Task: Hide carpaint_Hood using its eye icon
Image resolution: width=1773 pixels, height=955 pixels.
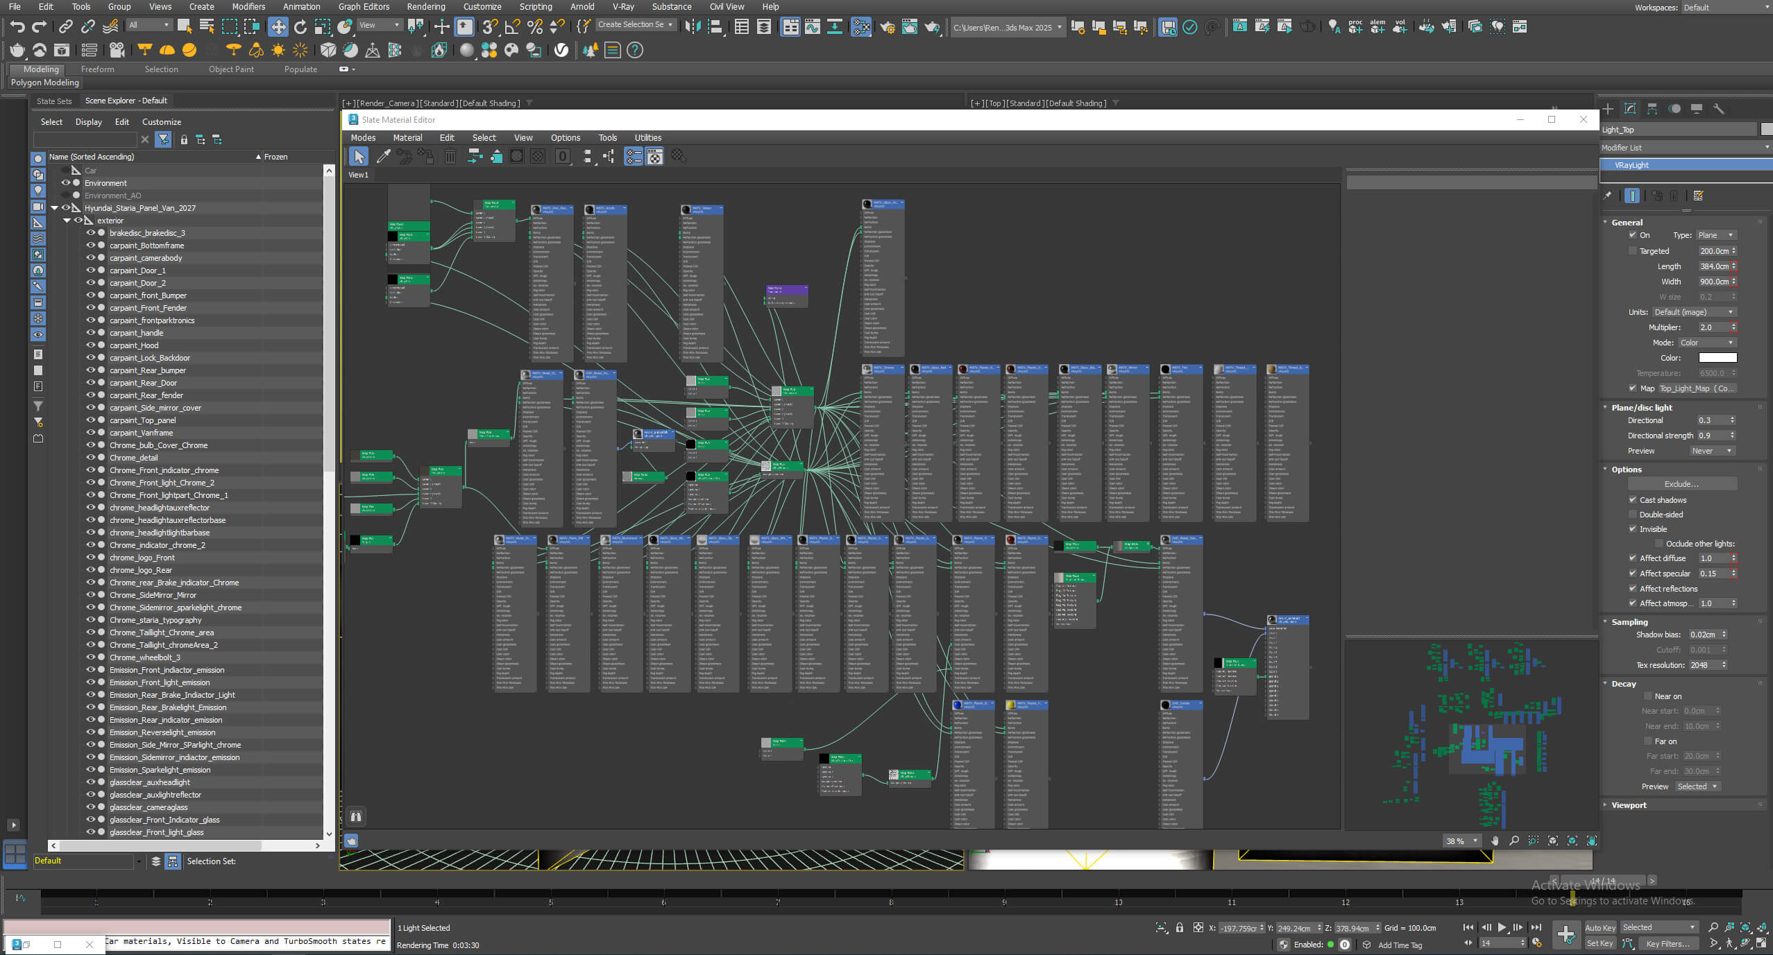Action: [90, 345]
